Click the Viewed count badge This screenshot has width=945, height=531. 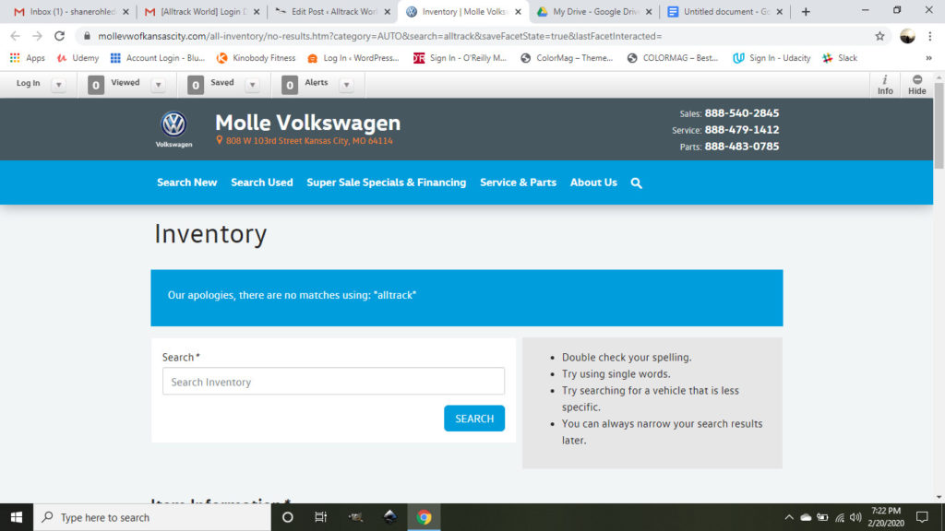pyautogui.click(x=96, y=85)
